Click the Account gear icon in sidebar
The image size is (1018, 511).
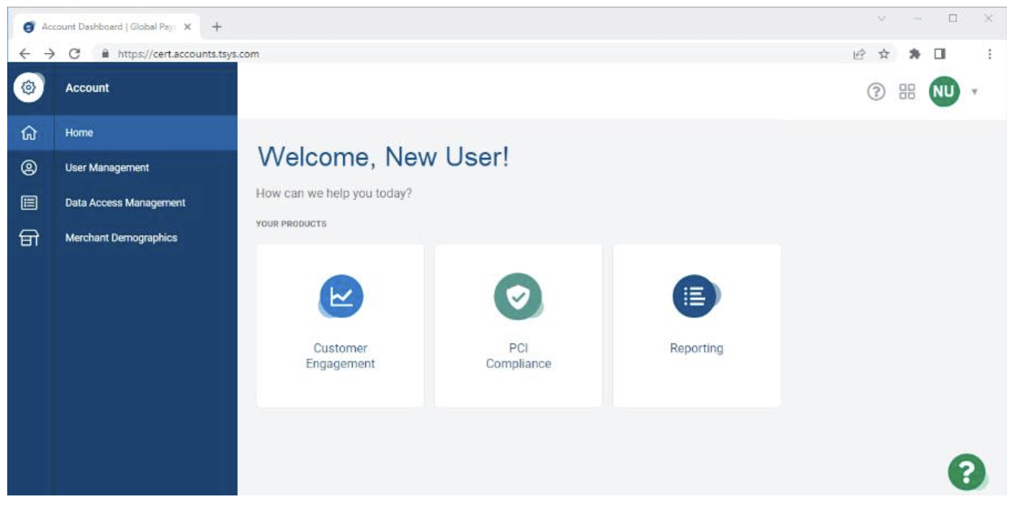[x=28, y=88]
